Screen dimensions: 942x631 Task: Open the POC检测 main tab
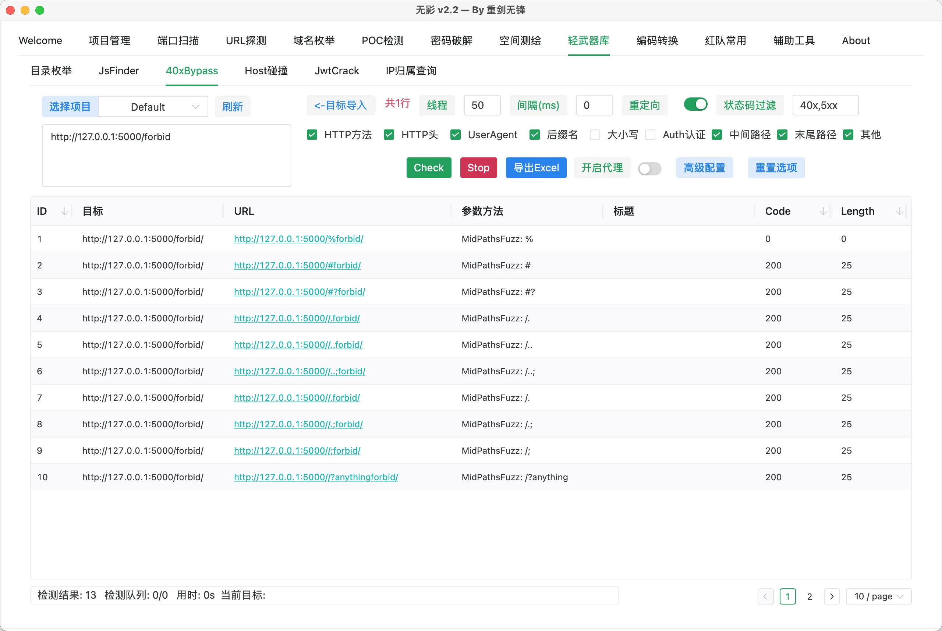coord(382,41)
